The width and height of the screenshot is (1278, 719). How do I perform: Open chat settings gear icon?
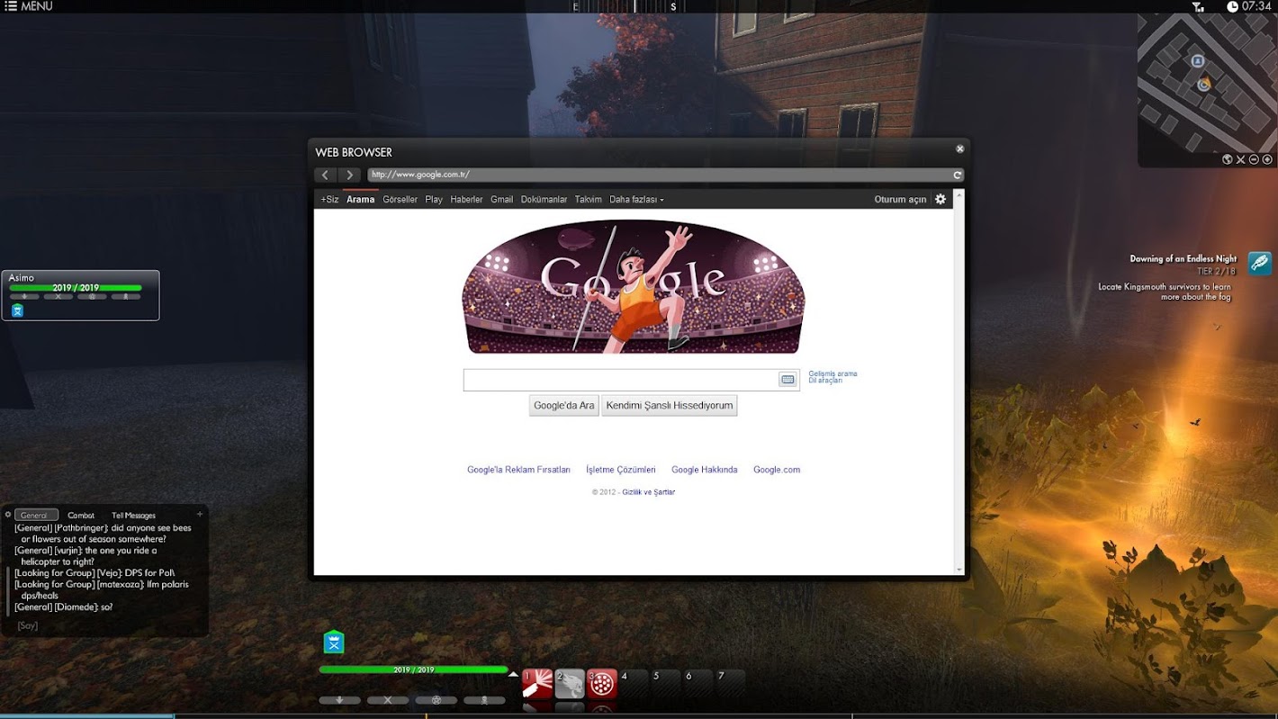coord(8,515)
